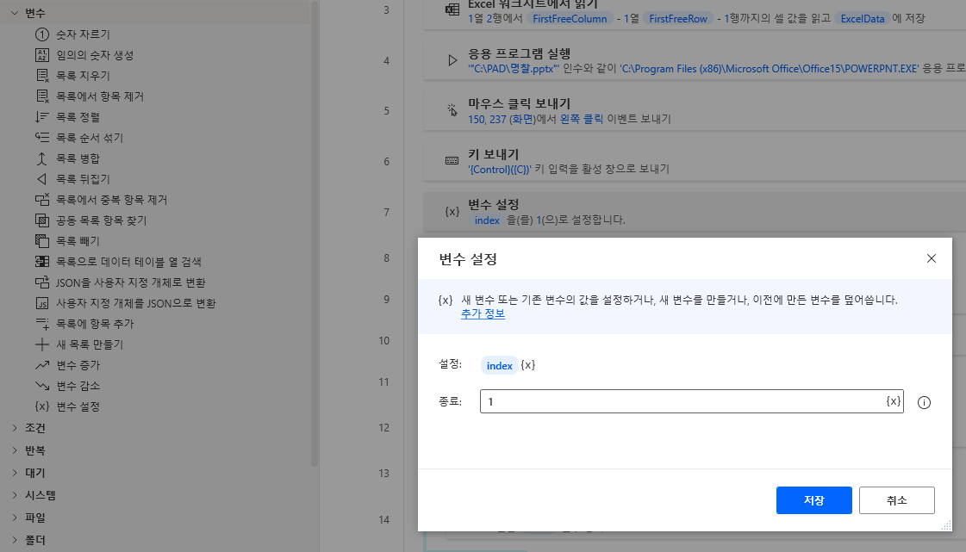Select the 변수 감소 action icon

42,386
